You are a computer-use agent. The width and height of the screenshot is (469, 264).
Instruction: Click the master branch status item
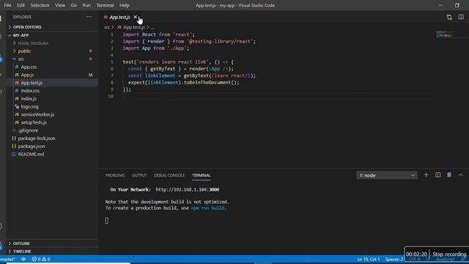(x=8, y=259)
